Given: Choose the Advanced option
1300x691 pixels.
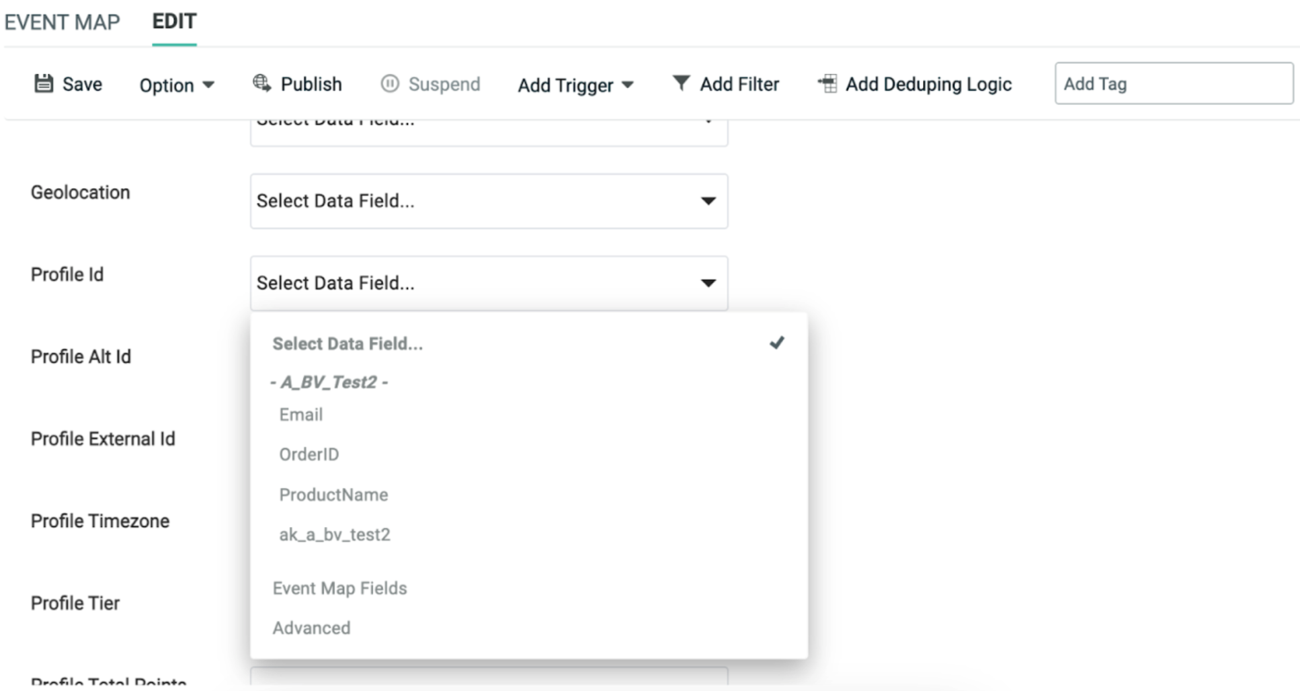Looking at the screenshot, I should pyautogui.click(x=311, y=628).
